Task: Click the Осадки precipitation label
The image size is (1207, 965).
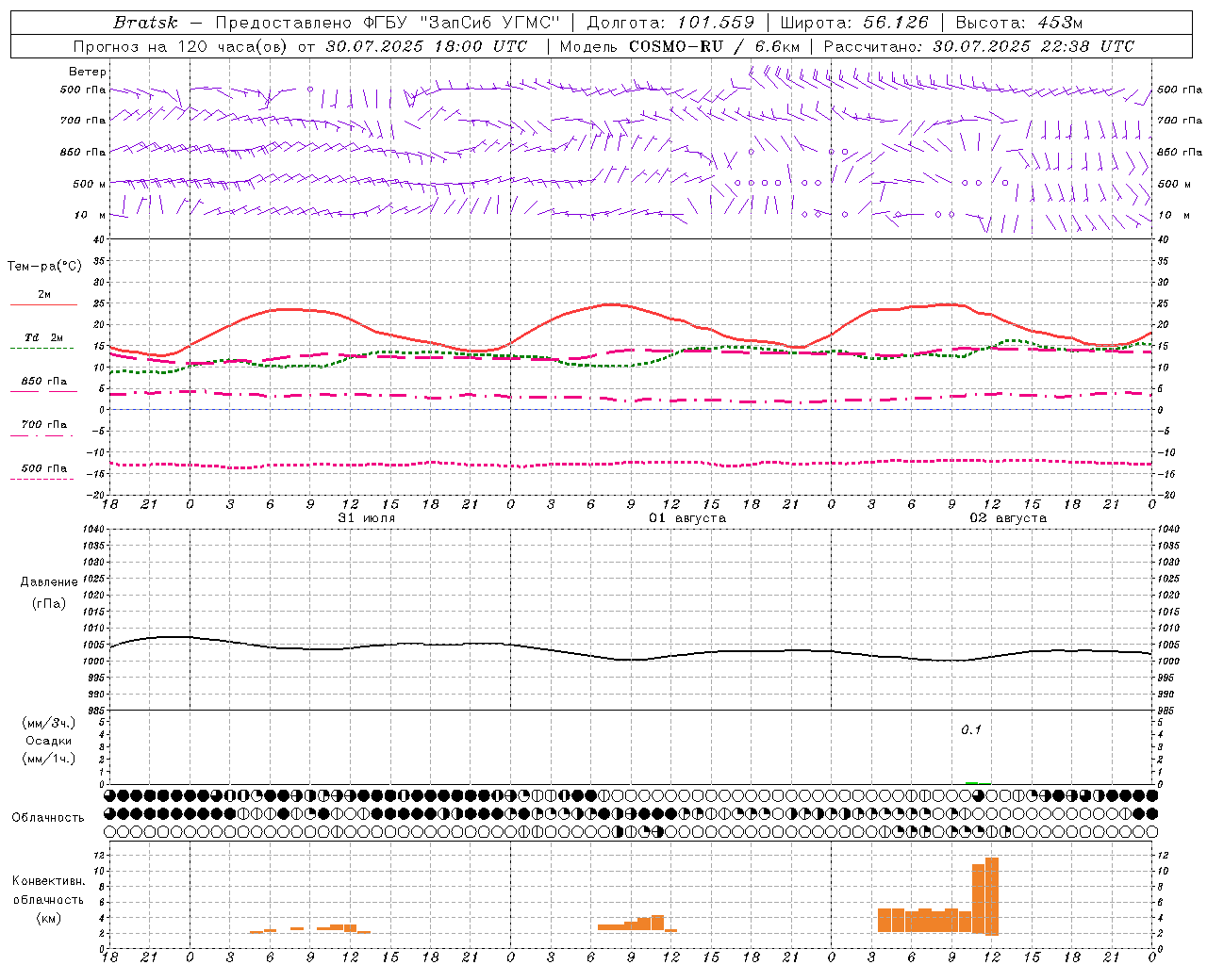Action: coord(49,741)
